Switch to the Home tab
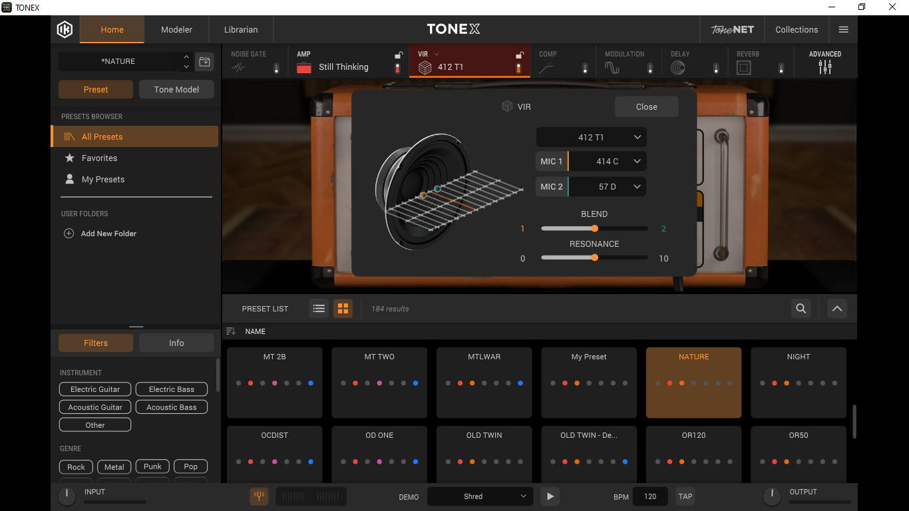The image size is (909, 511). pos(112,29)
